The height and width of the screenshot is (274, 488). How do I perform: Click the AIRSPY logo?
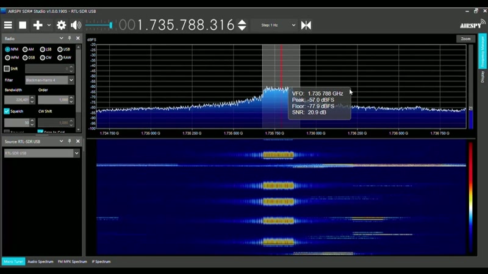472,24
